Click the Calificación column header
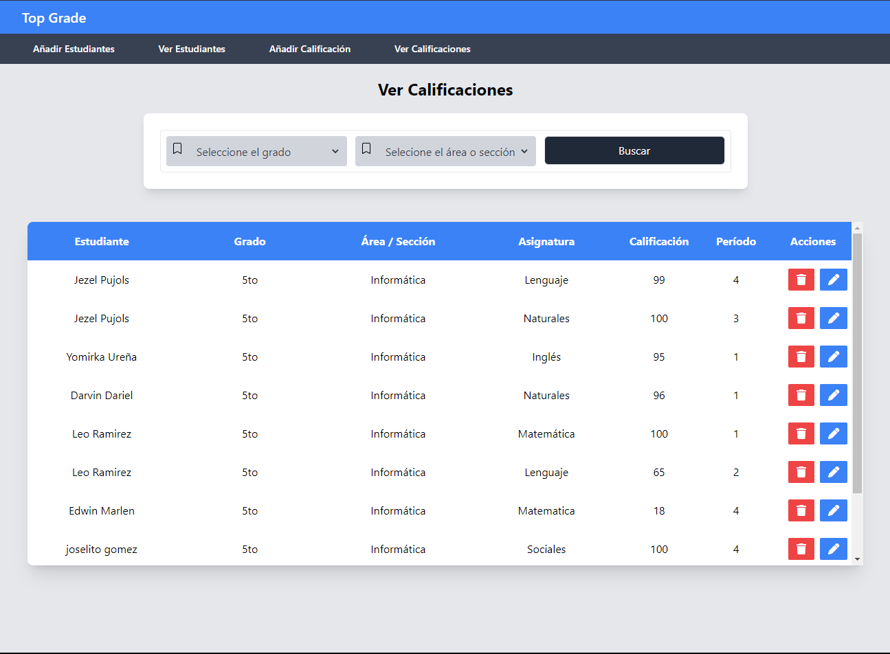This screenshot has height=654, width=890. (658, 241)
